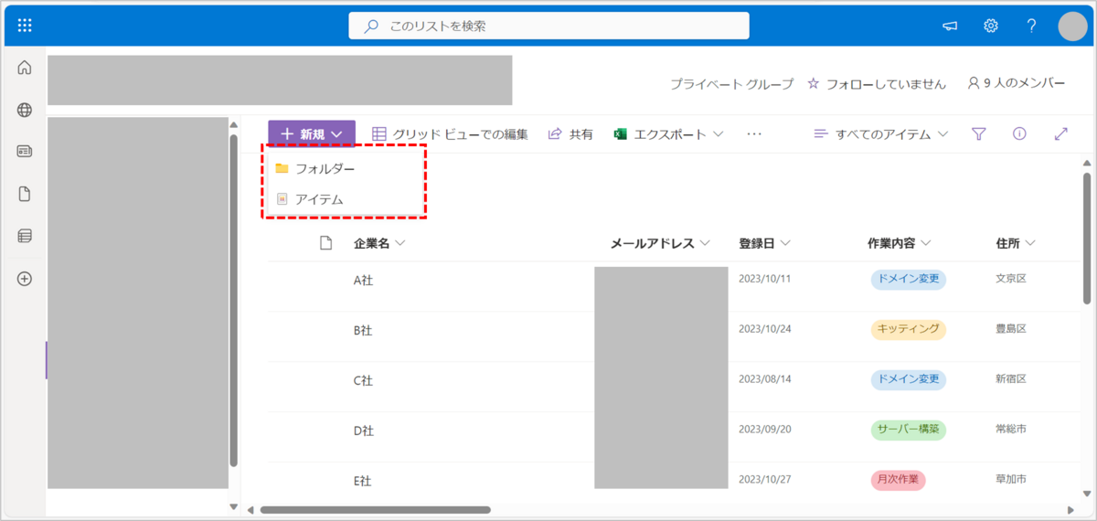Click the date 2023/08/14
The image size is (1097, 521).
coord(765,378)
